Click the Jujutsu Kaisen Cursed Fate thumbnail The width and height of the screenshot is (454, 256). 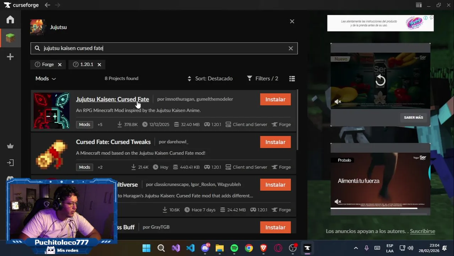click(52, 111)
